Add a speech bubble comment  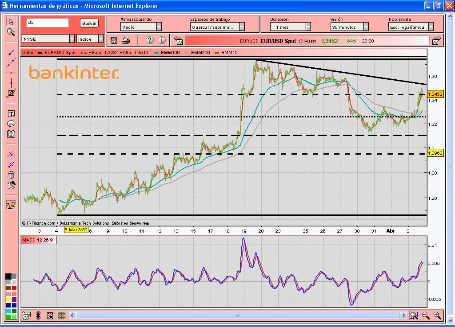11,124
